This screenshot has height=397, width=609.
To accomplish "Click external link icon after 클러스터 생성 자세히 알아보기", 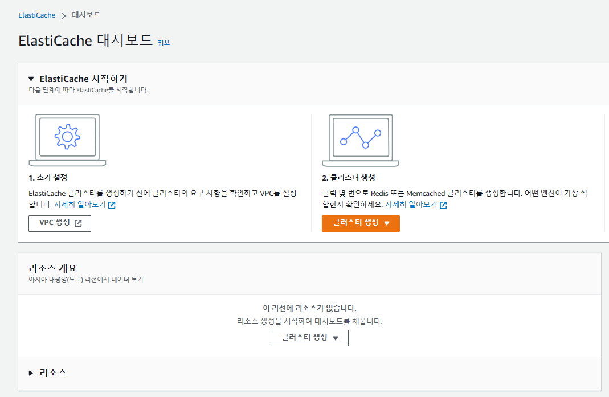I will pos(443,205).
